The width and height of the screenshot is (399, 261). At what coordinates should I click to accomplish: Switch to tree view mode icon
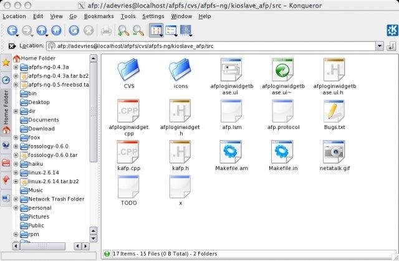186,31
